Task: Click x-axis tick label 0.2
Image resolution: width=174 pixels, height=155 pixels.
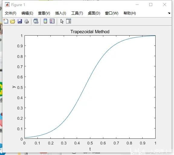Action: coord(51,143)
